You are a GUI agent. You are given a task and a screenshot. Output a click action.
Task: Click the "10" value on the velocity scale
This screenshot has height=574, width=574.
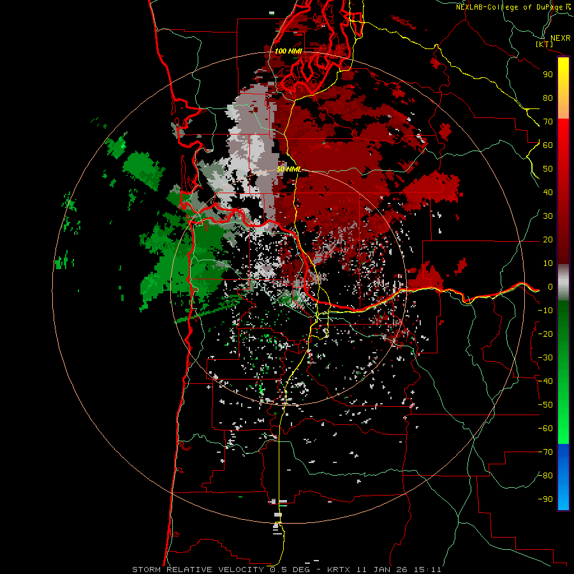(x=548, y=263)
